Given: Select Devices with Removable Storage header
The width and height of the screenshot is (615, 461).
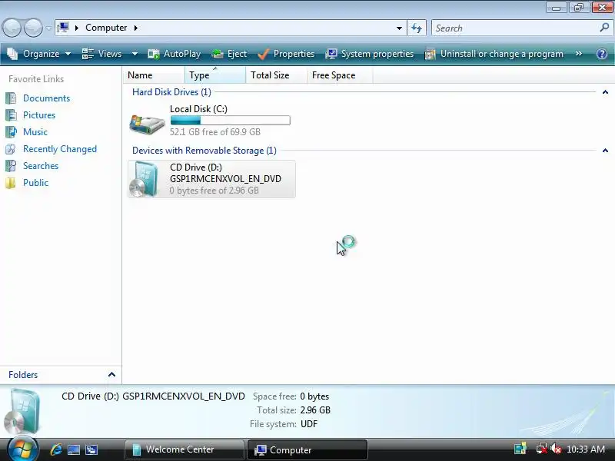Looking at the screenshot, I should point(204,151).
